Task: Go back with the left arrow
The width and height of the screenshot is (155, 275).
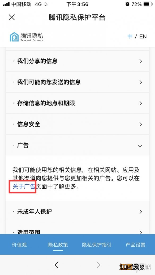Action: pos(57,265)
